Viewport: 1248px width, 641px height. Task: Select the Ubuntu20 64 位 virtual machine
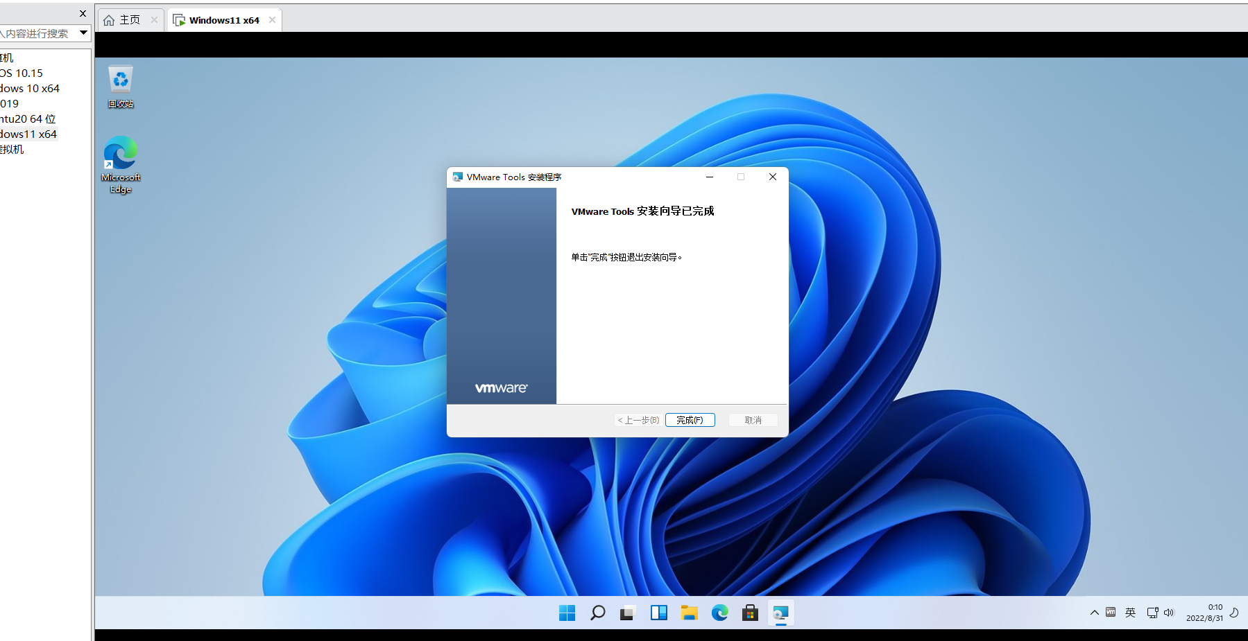28,118
